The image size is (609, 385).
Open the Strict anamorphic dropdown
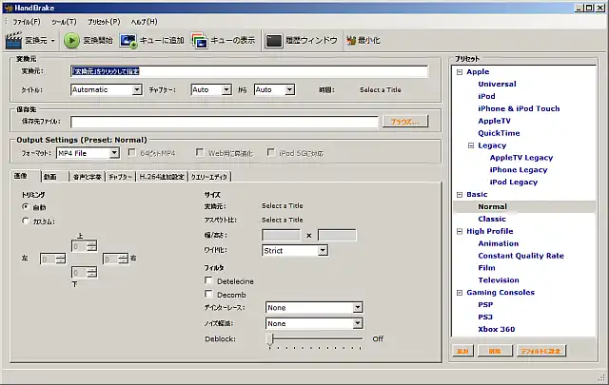coord(295,251)
